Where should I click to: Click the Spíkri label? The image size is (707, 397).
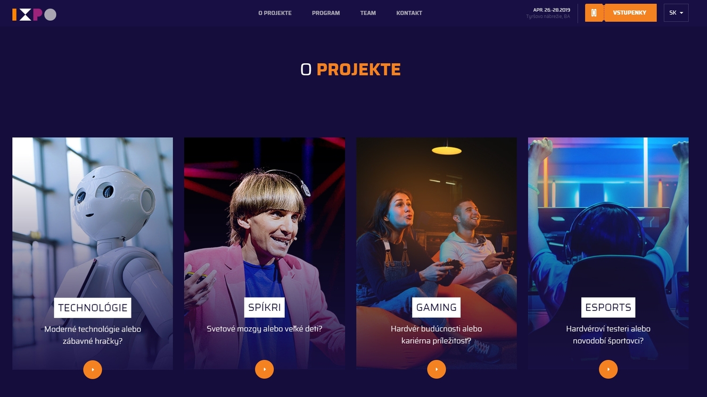(x=265, y=308)
